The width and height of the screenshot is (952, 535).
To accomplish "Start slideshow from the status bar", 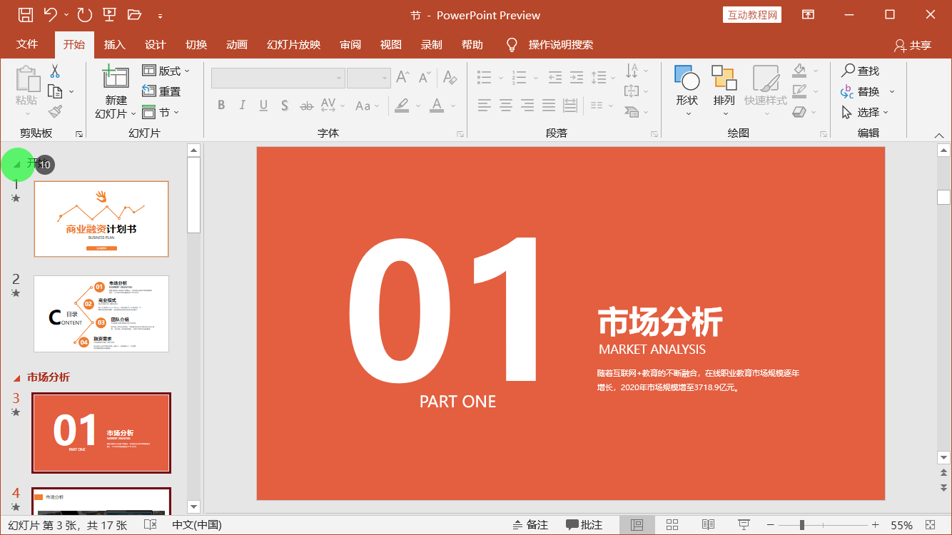I will (x=744, y=525).
